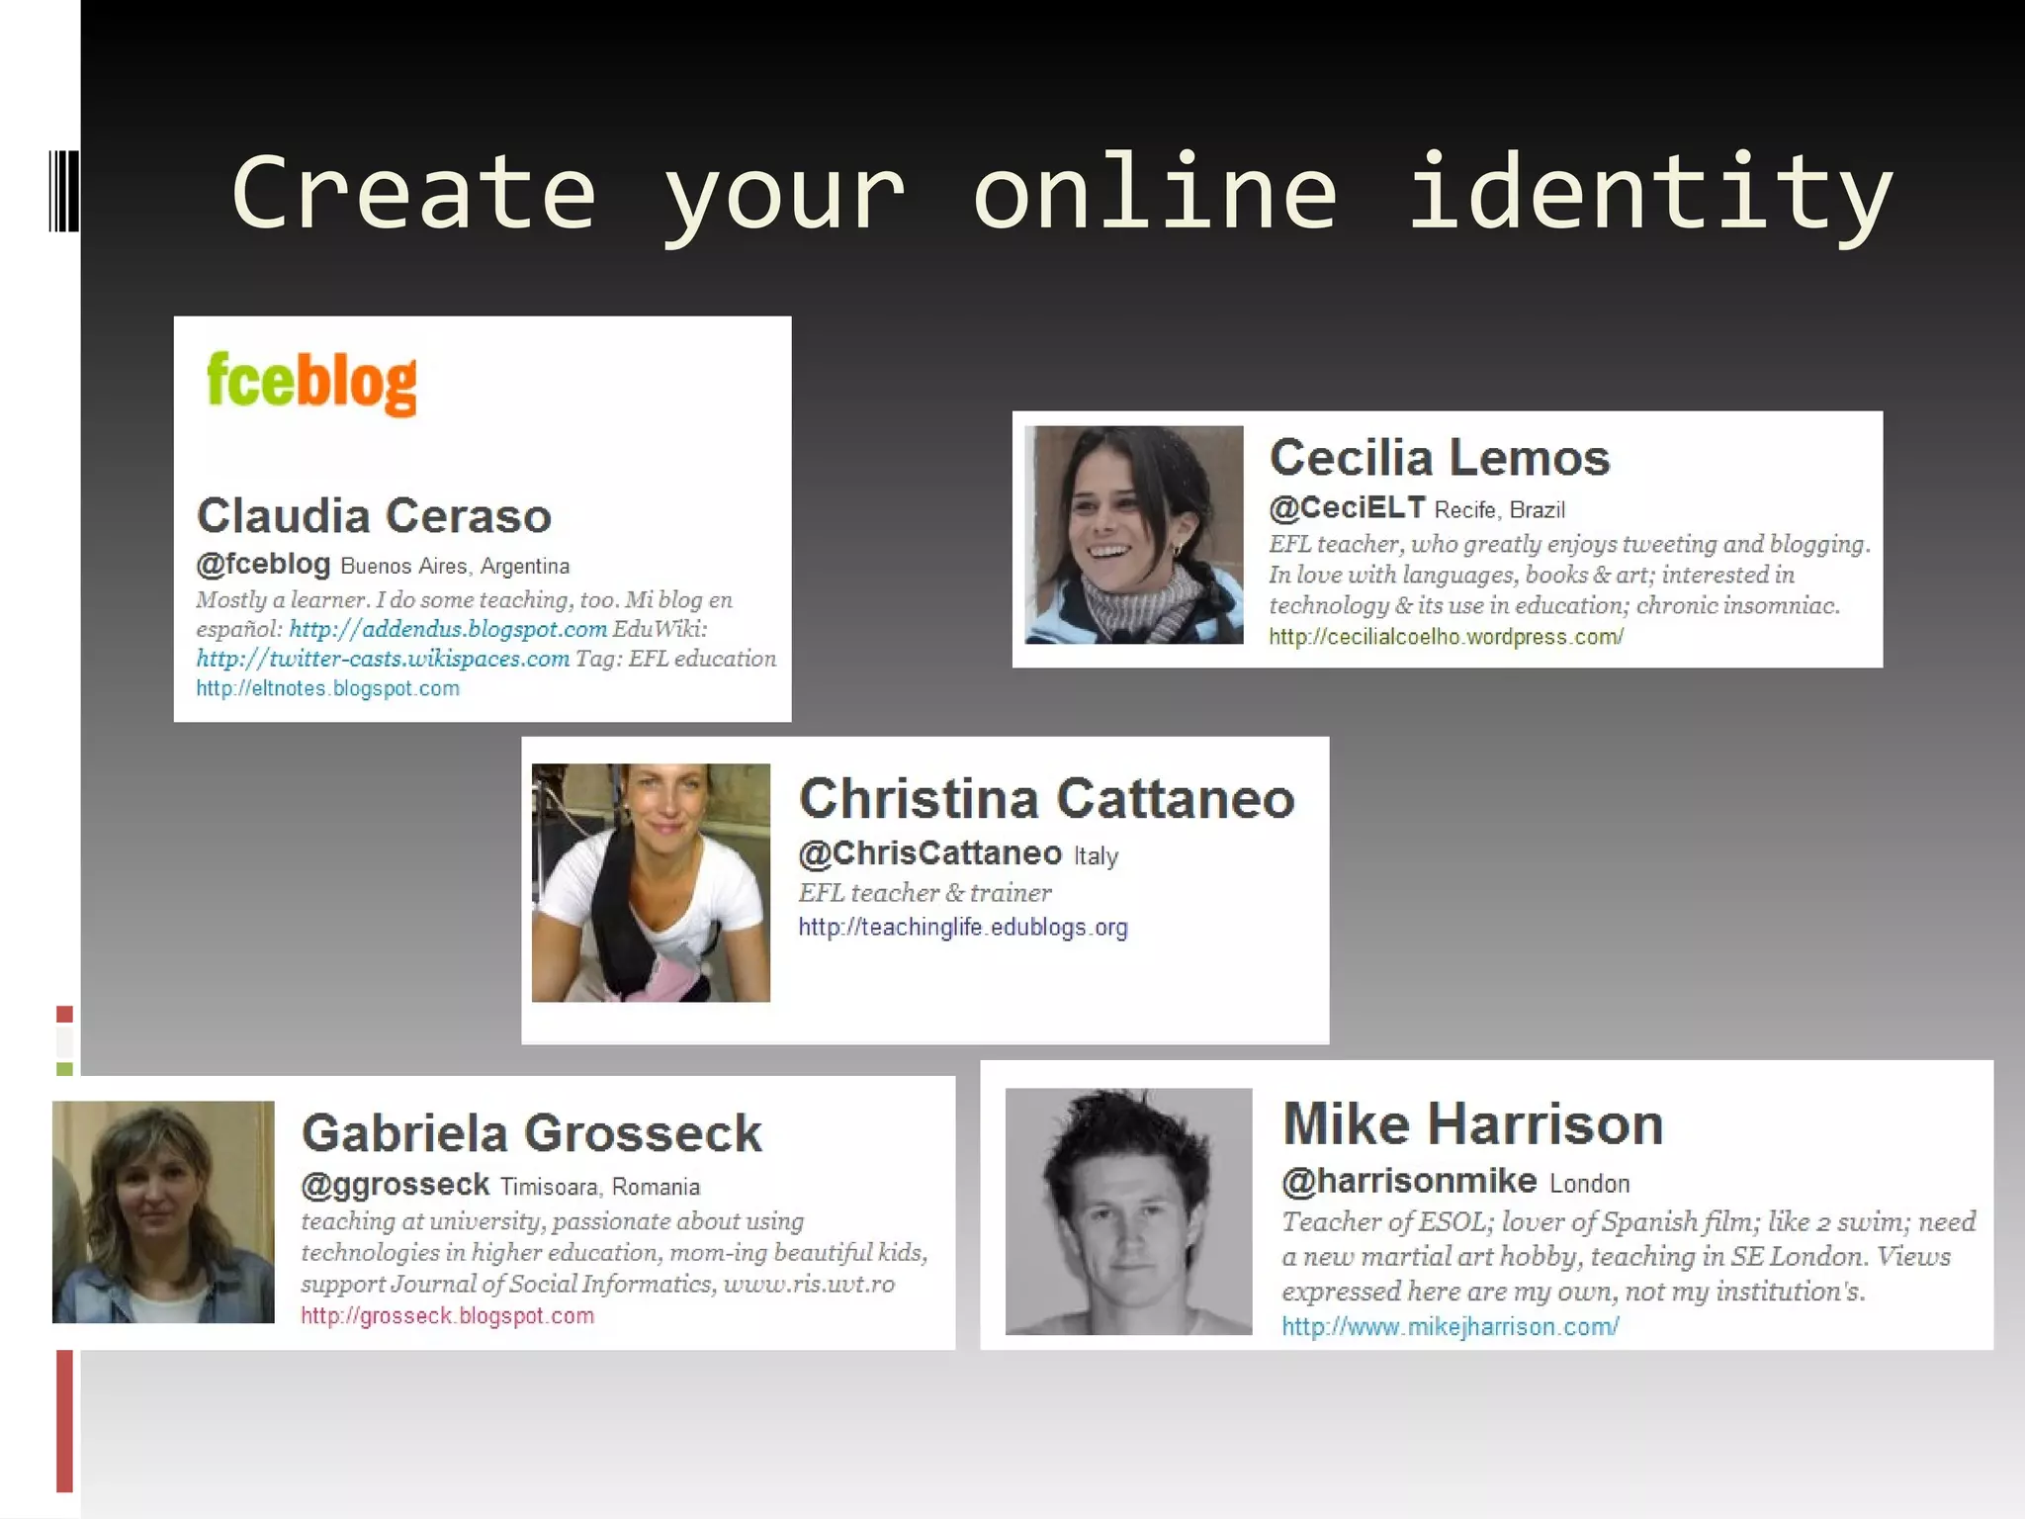Visit the www.mikejharrison.com link
This screenshot has width=2025, height=1519.
(1451, 1327)
